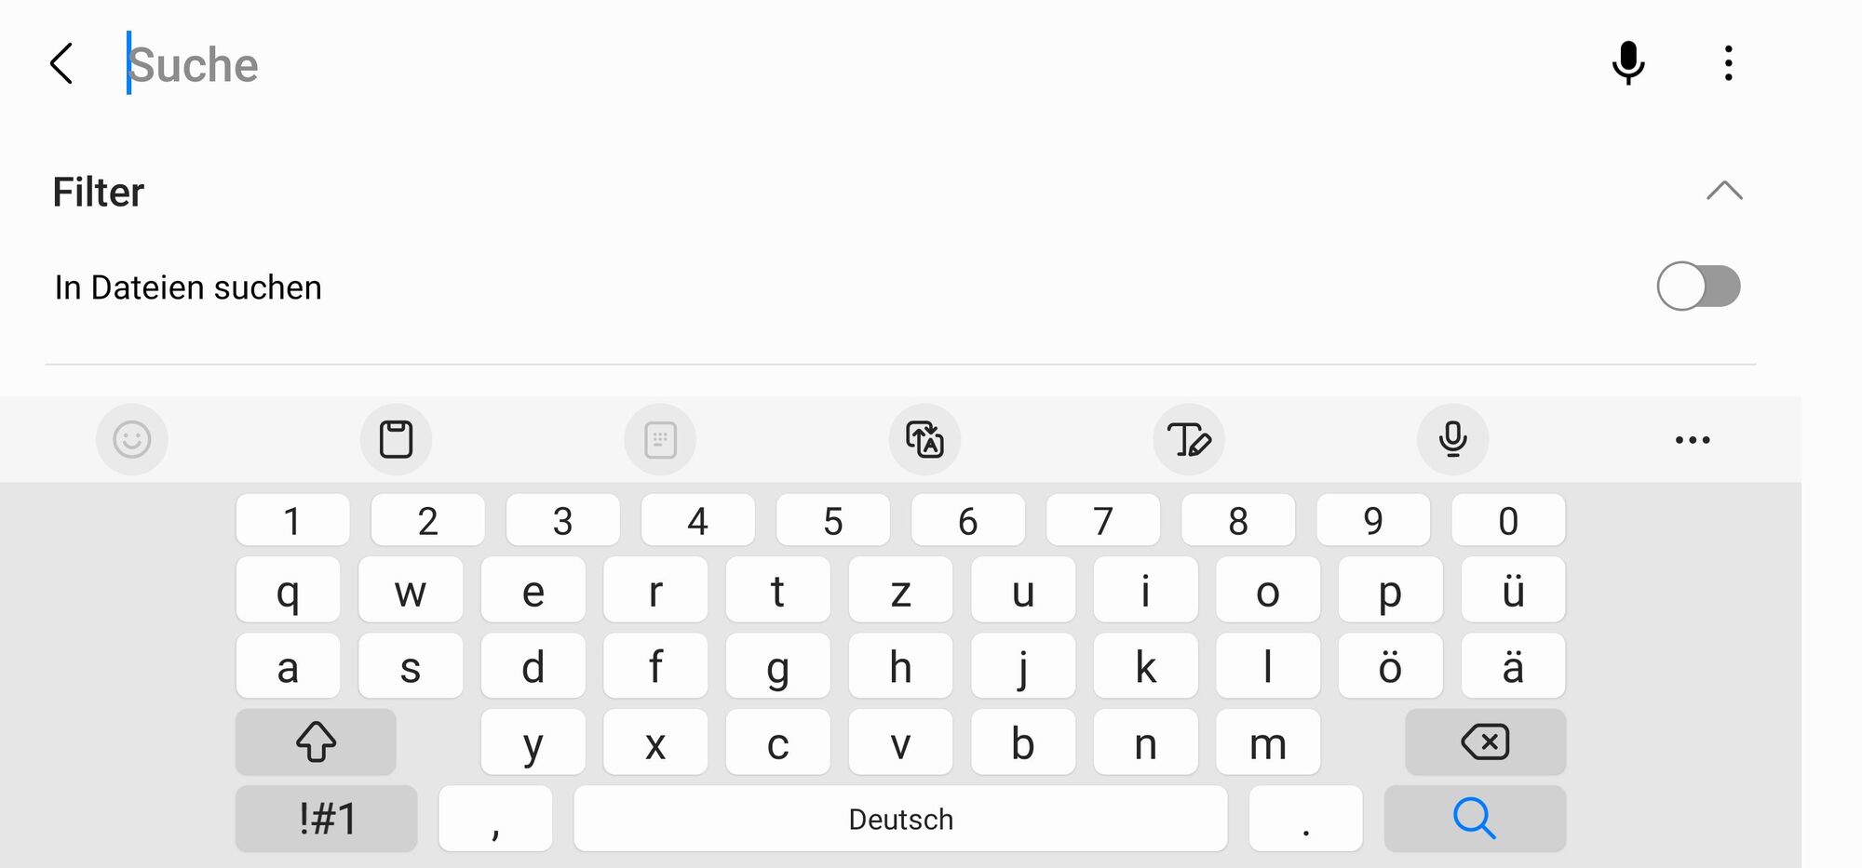Toggle the shift key on the keyboard
The width and height of the screenshot is (1862, 868).
[x=316, y=742]
